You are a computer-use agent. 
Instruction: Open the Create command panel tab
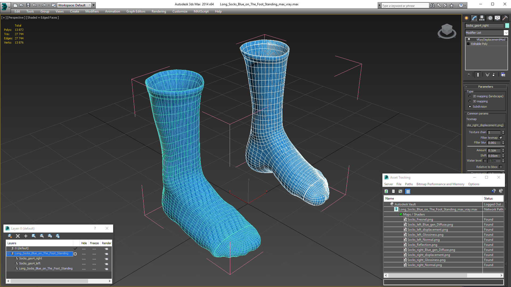pos(467,18)
